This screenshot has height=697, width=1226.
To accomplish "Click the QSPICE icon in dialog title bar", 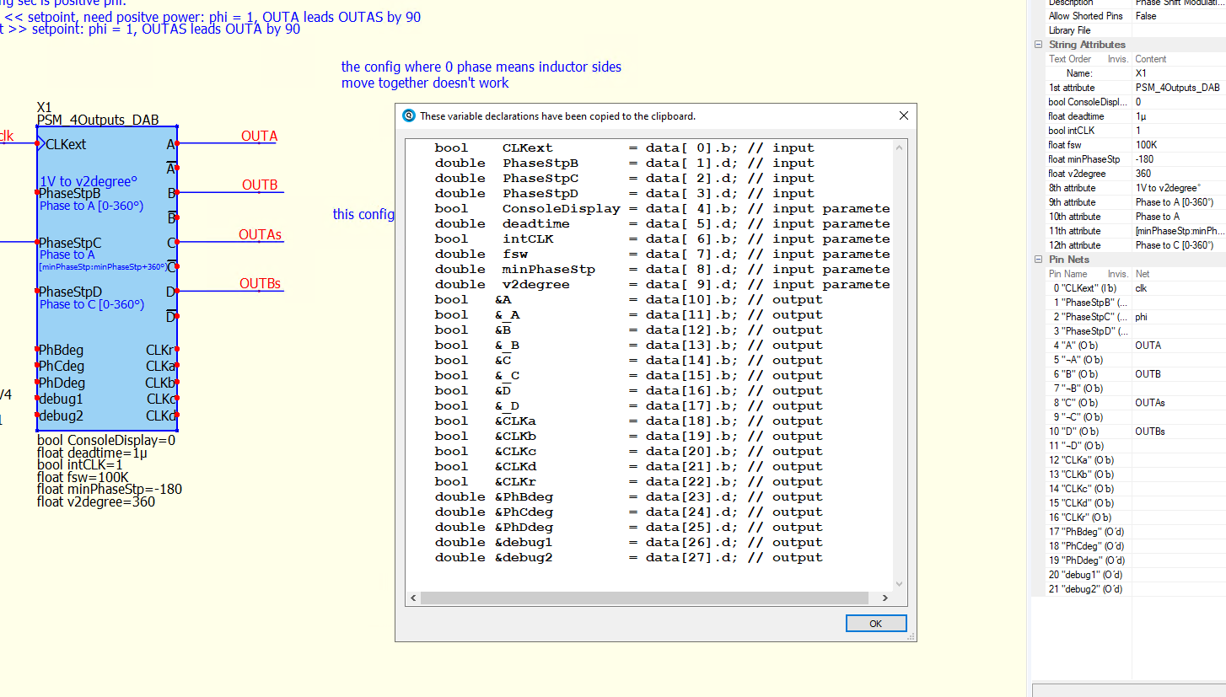I will (x=409, y=116).
